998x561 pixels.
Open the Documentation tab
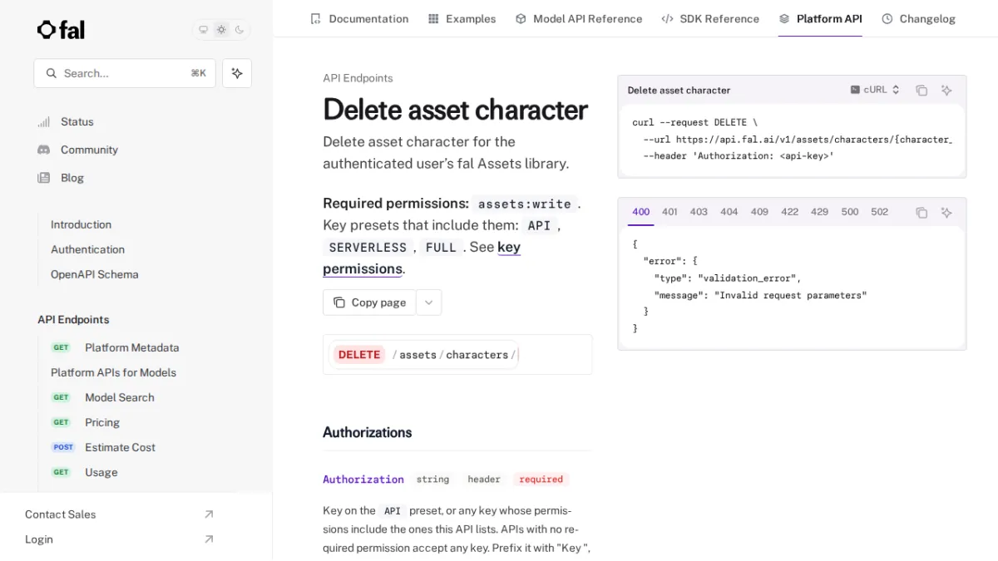coord(359,18)
